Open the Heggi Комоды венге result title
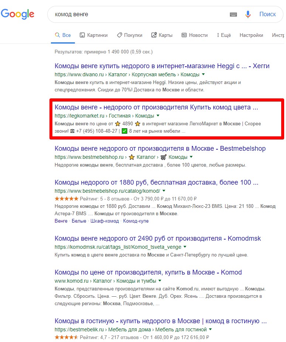The image size is (286, 342). click(162, 66)
